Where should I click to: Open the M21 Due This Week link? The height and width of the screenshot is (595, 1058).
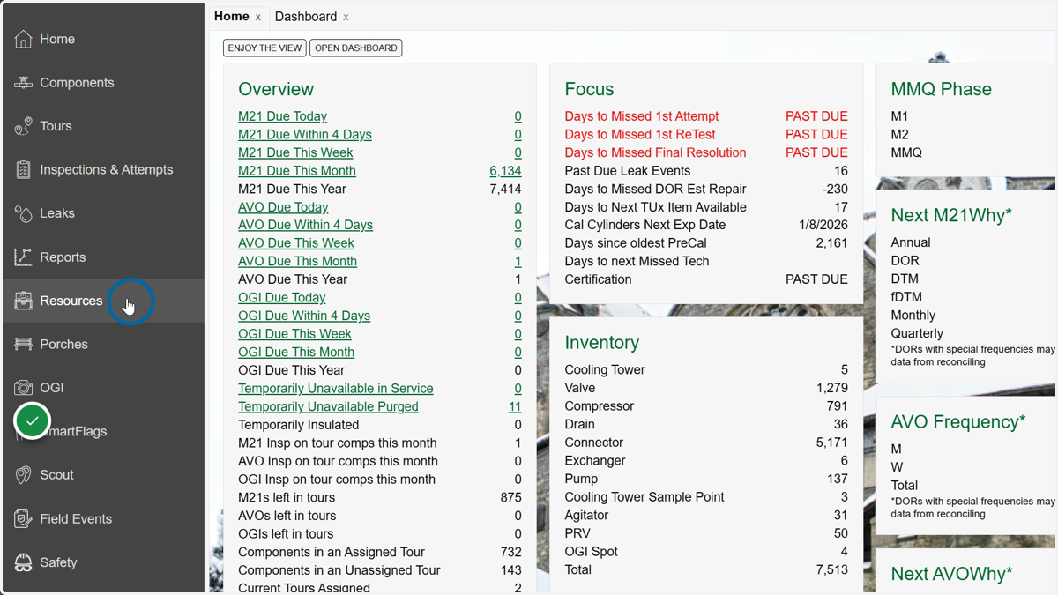pos(295,152)
